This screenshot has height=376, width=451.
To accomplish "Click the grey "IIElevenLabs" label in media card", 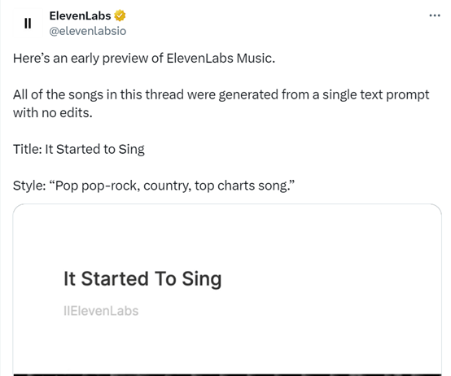I will point(101,311).
